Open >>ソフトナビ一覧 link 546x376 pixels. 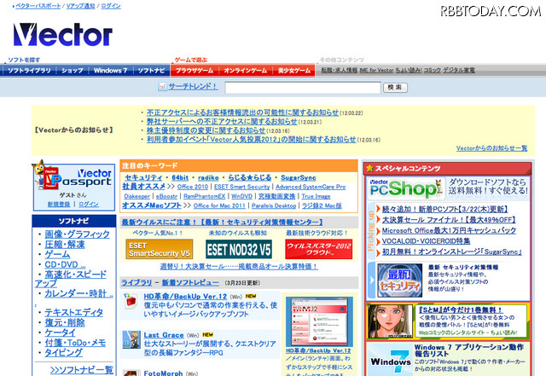click(82, 370)
